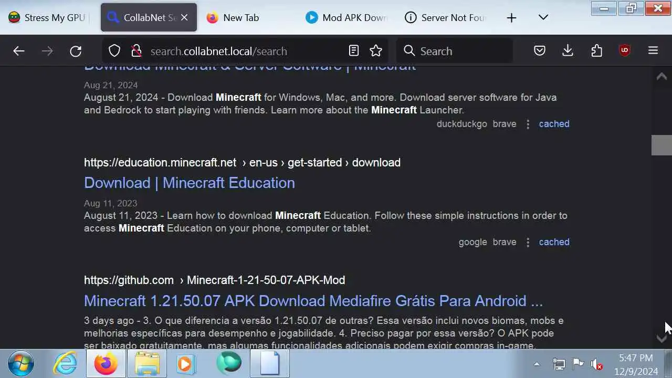Toggle reader view icon in address bar
The height and width of the screenshot is (378, 672).
(354, 51)
